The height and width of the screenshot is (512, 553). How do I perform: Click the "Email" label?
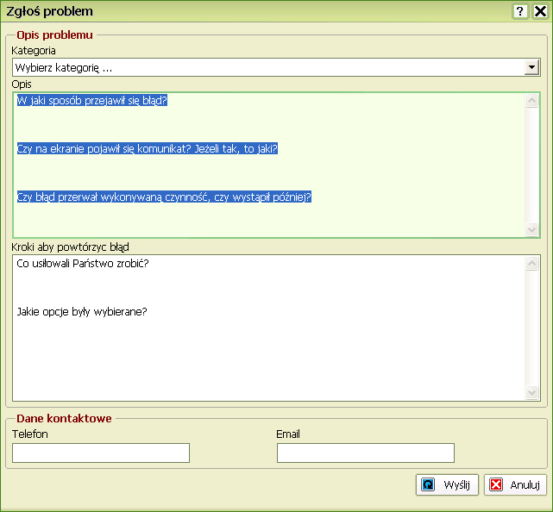tap(288, 434)
